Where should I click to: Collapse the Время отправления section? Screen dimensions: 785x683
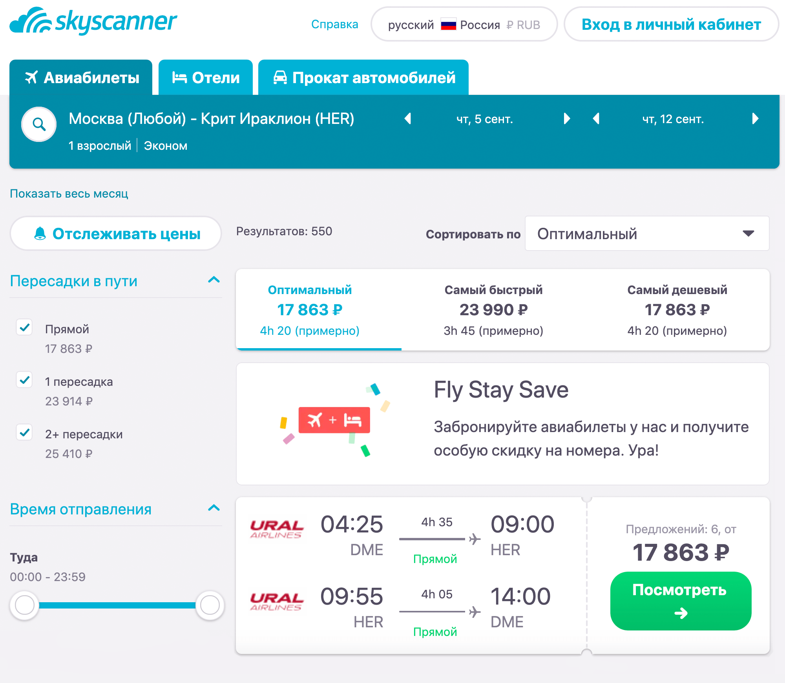[x=214, y=508]
